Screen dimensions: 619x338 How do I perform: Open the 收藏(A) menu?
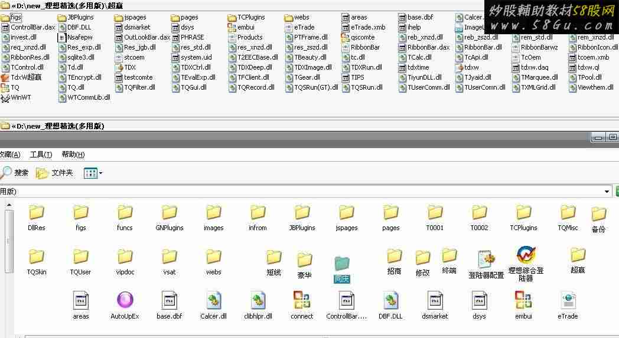(x=10, y=155)
